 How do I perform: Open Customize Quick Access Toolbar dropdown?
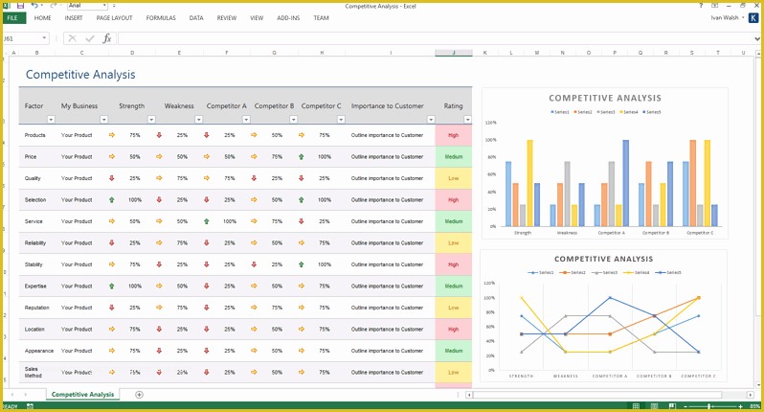114,6
